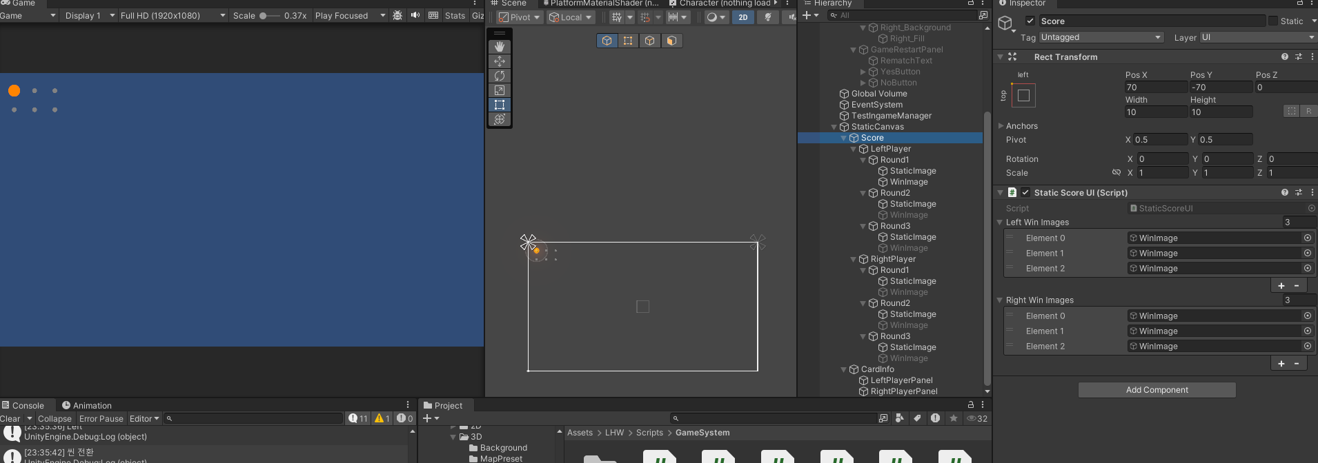Open the Layer UI dropdown
The image size is (1318, 463).
(x=1258, y=37)
